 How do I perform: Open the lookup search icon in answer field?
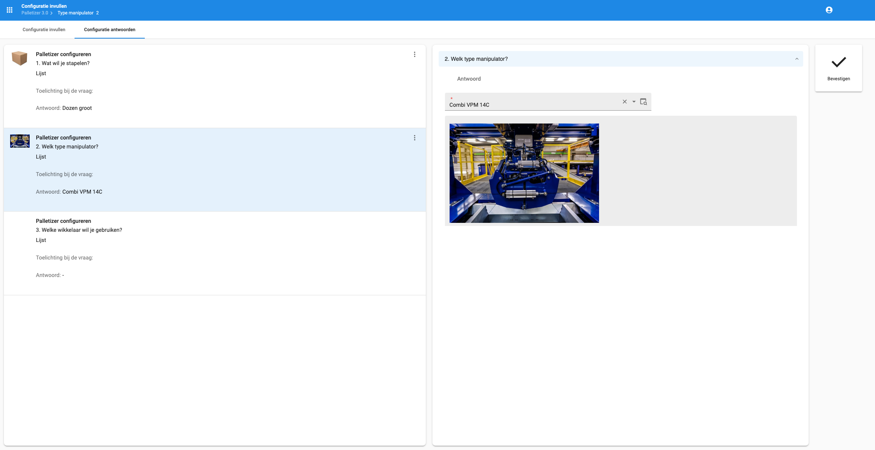click(644, 102)
